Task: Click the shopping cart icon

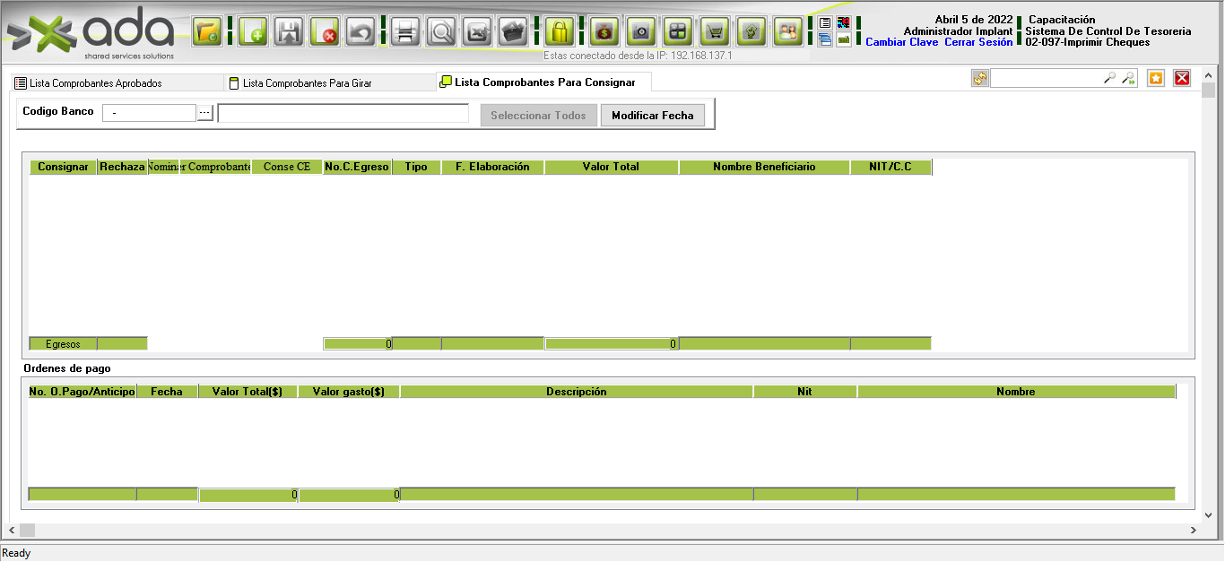Action: [714, 32]
